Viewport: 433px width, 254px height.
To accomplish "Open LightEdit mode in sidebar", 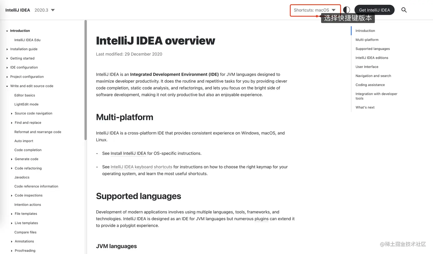I will tap(26, 104).
